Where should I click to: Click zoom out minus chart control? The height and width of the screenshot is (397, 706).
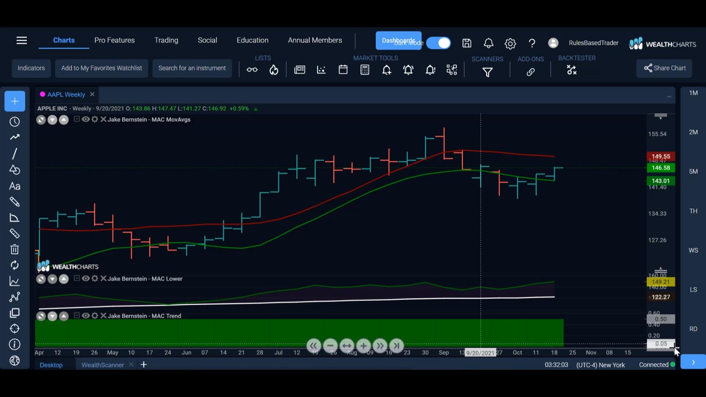pyautogui.click(x=330, y=346)
